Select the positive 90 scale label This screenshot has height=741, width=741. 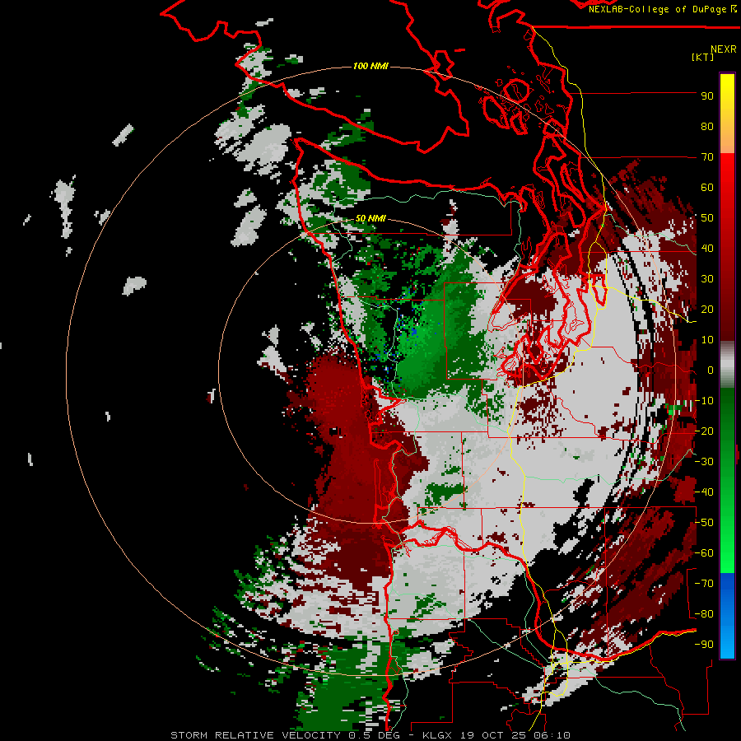(x=707, y=96)
